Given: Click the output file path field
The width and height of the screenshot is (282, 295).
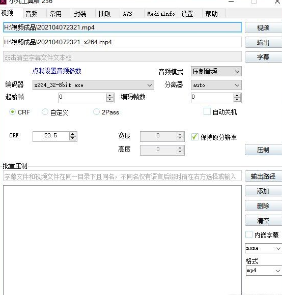Looking at the screenshot, I should click(x=122, y=42).
